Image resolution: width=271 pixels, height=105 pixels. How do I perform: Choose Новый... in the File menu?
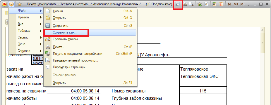pyautogui.click(x=90, y=11)
